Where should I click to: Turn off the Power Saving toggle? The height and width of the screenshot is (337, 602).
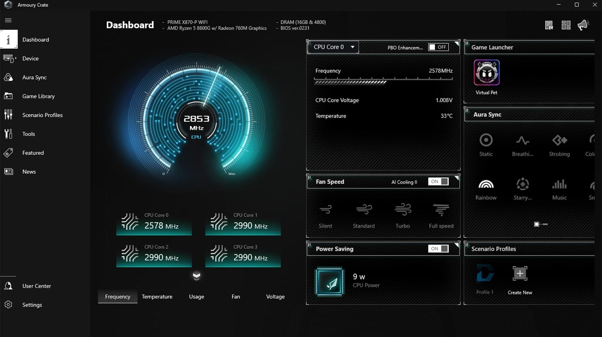[438, 249]
